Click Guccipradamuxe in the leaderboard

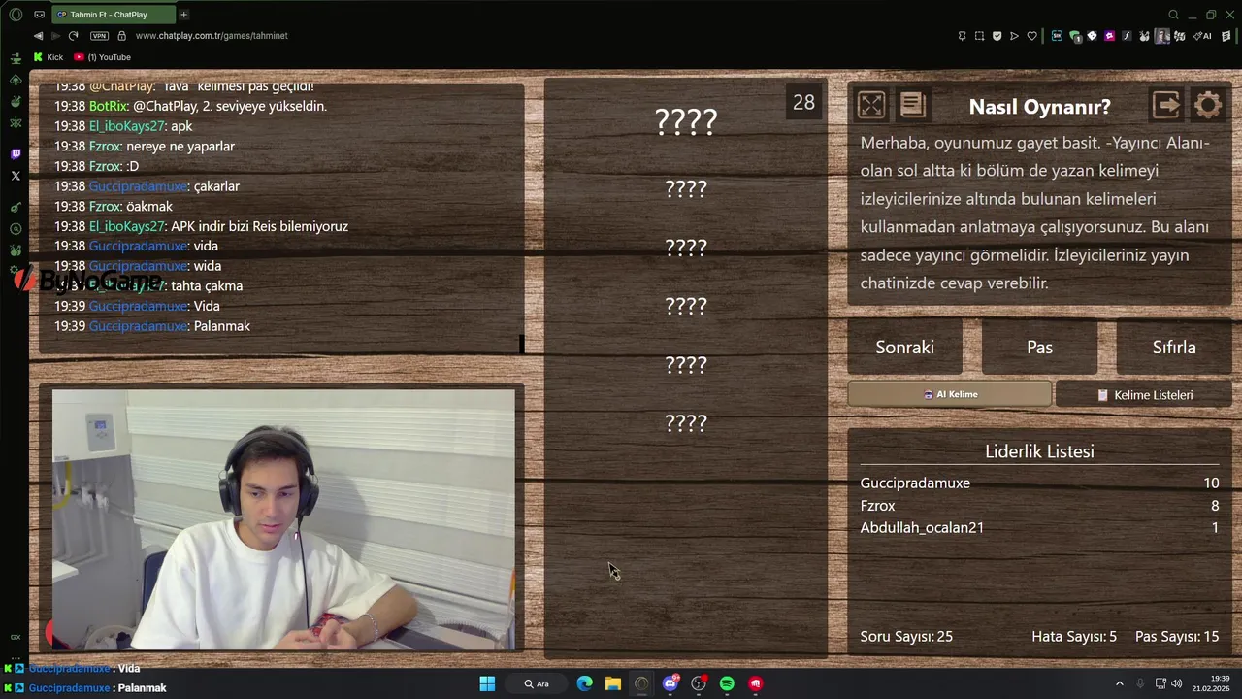coord(915,483)
